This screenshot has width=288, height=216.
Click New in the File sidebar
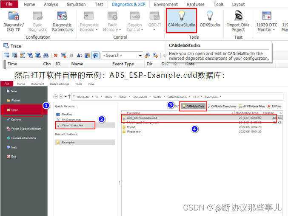point(12,91)
